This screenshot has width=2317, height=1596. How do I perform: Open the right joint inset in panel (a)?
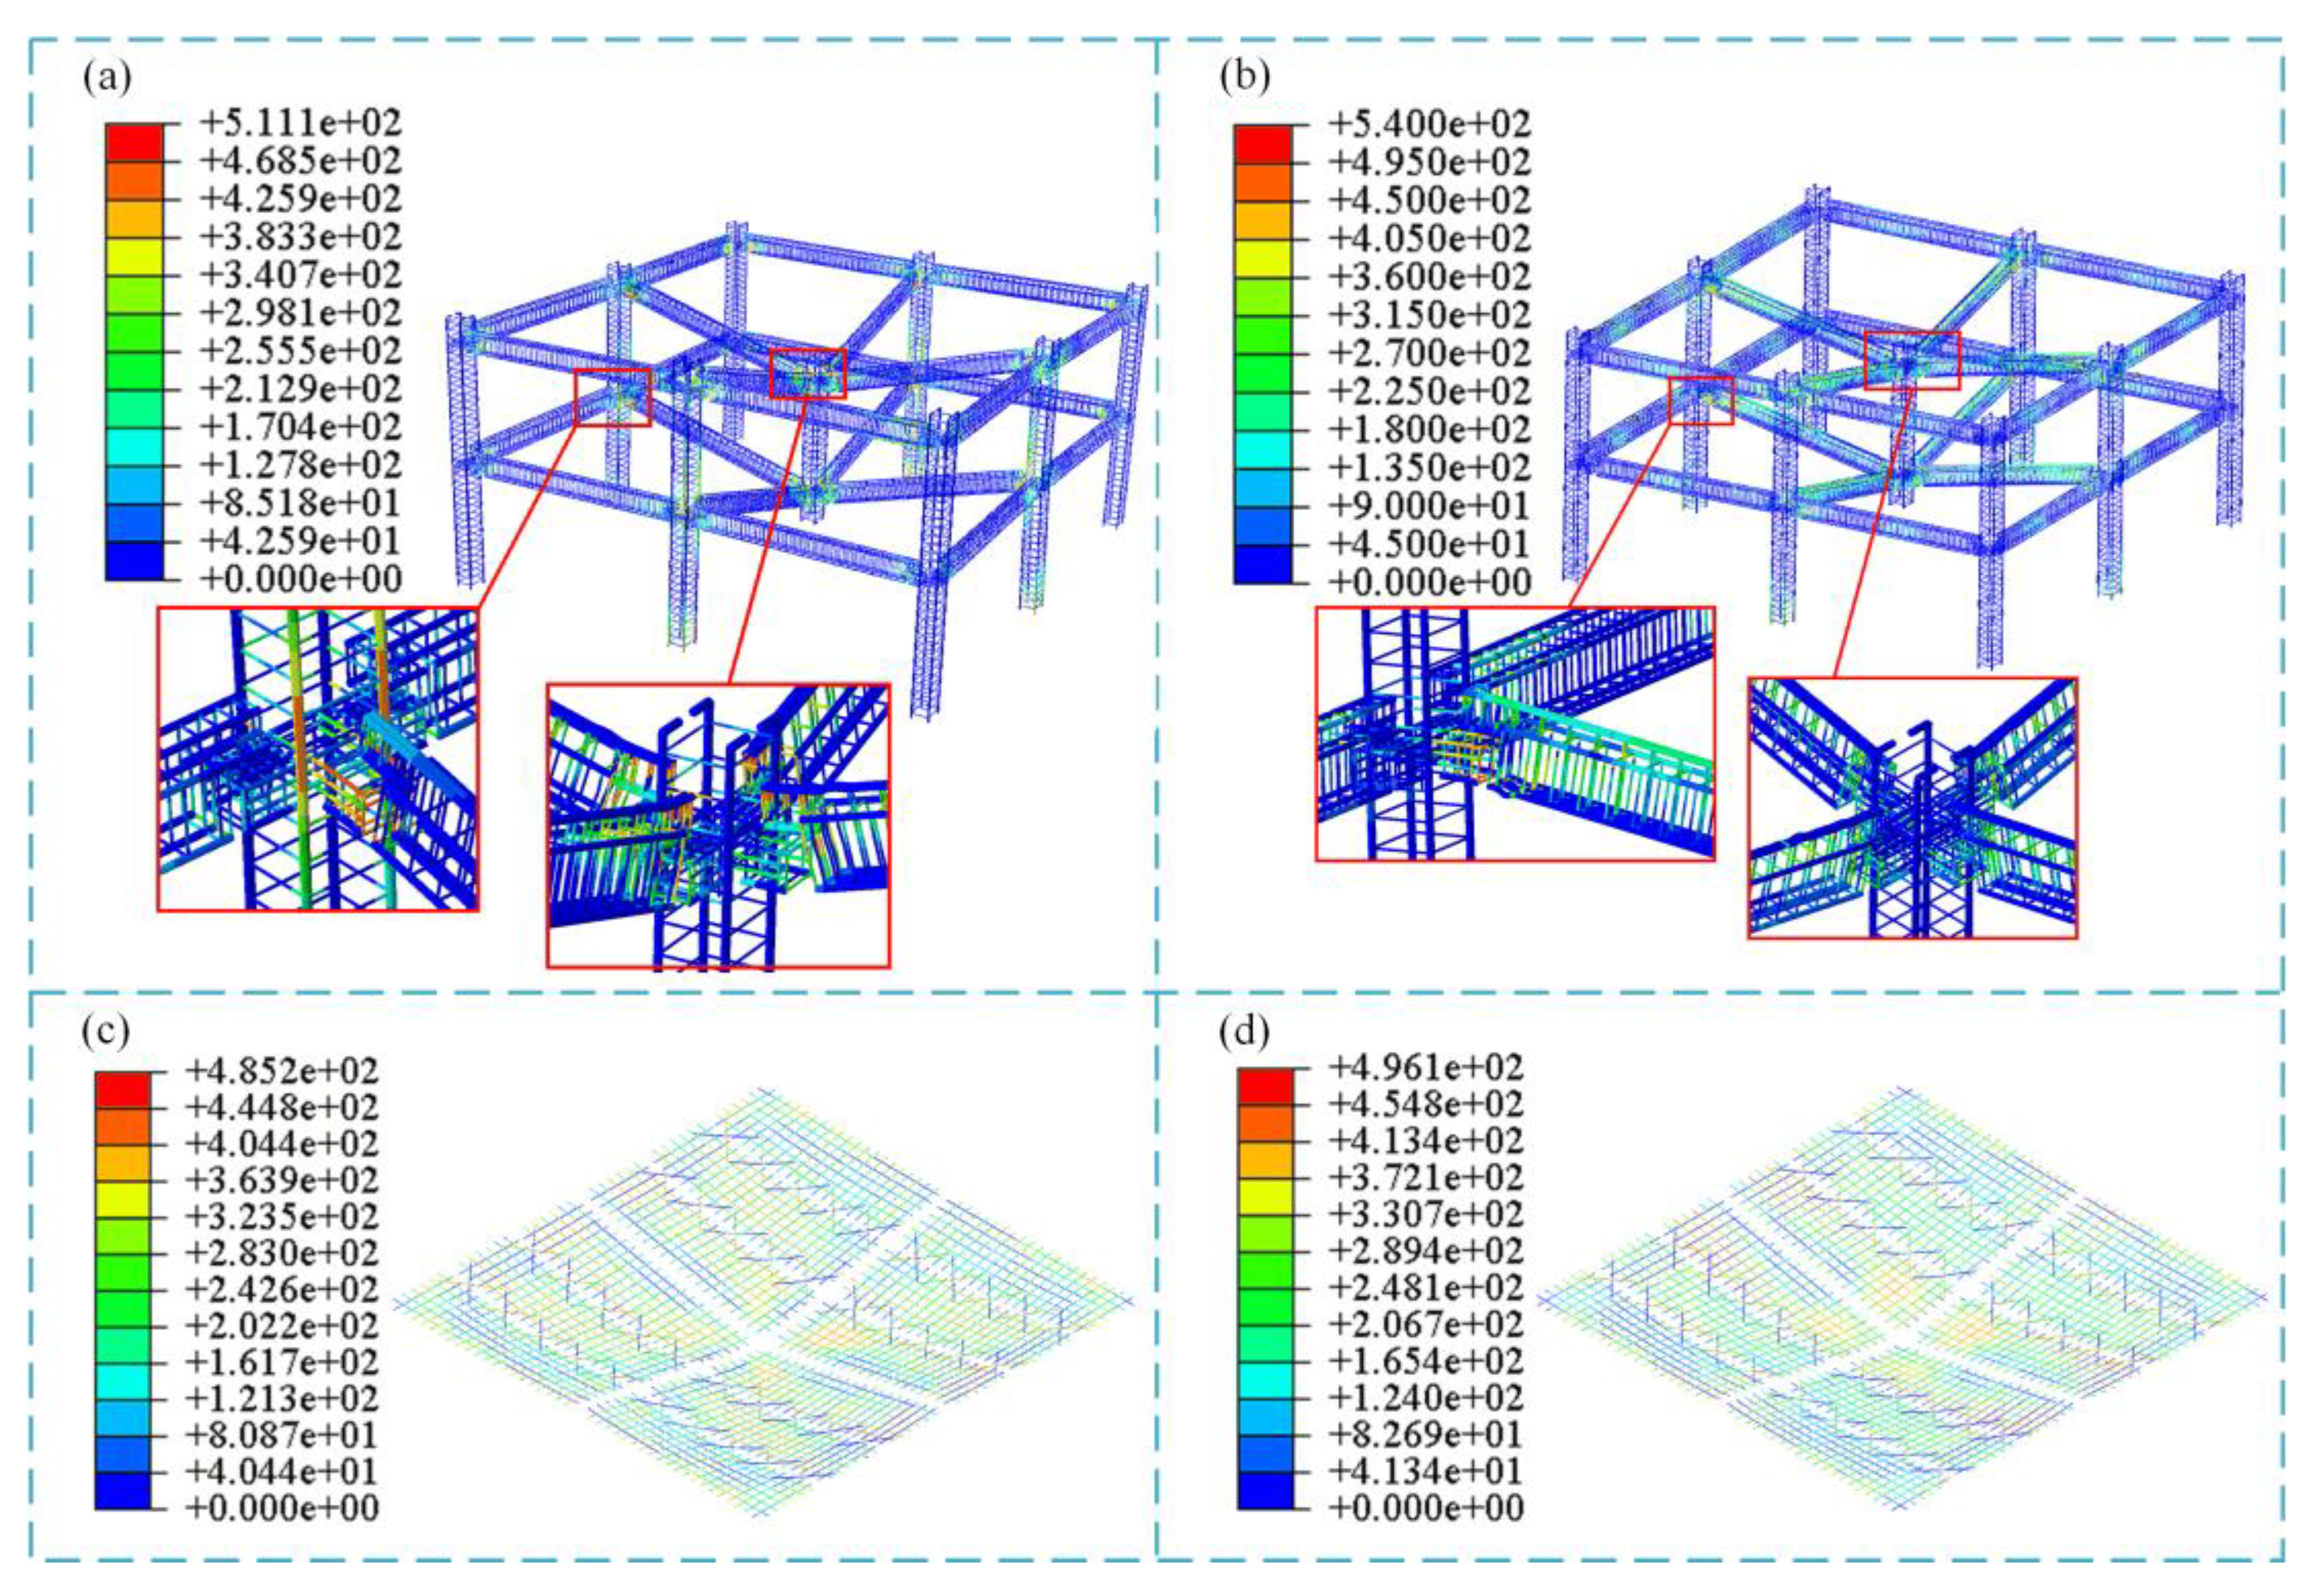pos(718,826)
